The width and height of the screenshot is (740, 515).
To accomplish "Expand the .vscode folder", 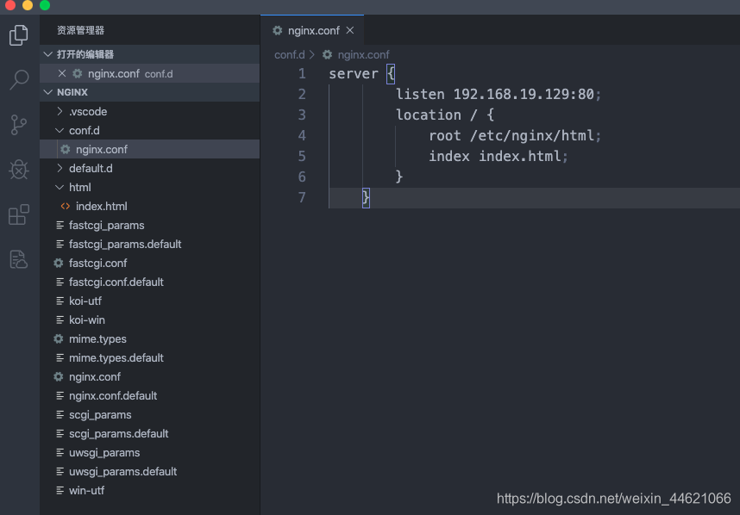I will pyautogui.click(x=60, y=111).
